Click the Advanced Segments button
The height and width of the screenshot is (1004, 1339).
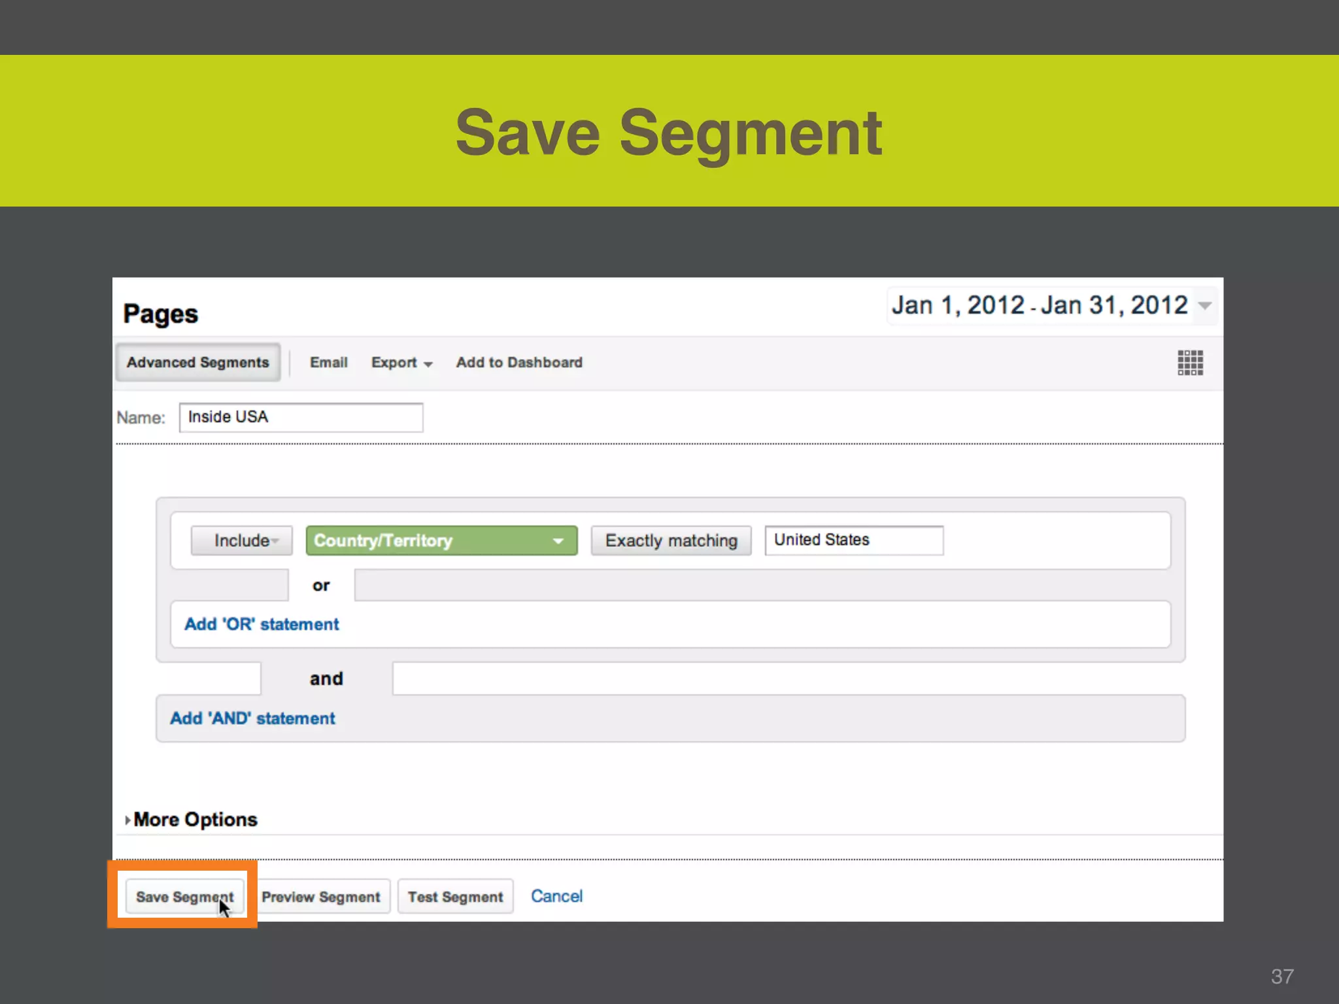(x=197, y=362)
